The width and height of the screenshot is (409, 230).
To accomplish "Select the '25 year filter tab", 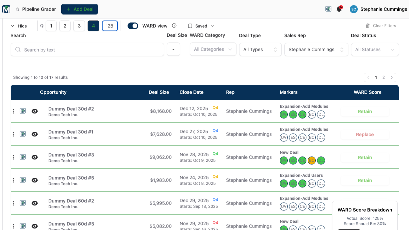I will pyautogui.click(x=110, y=26).
